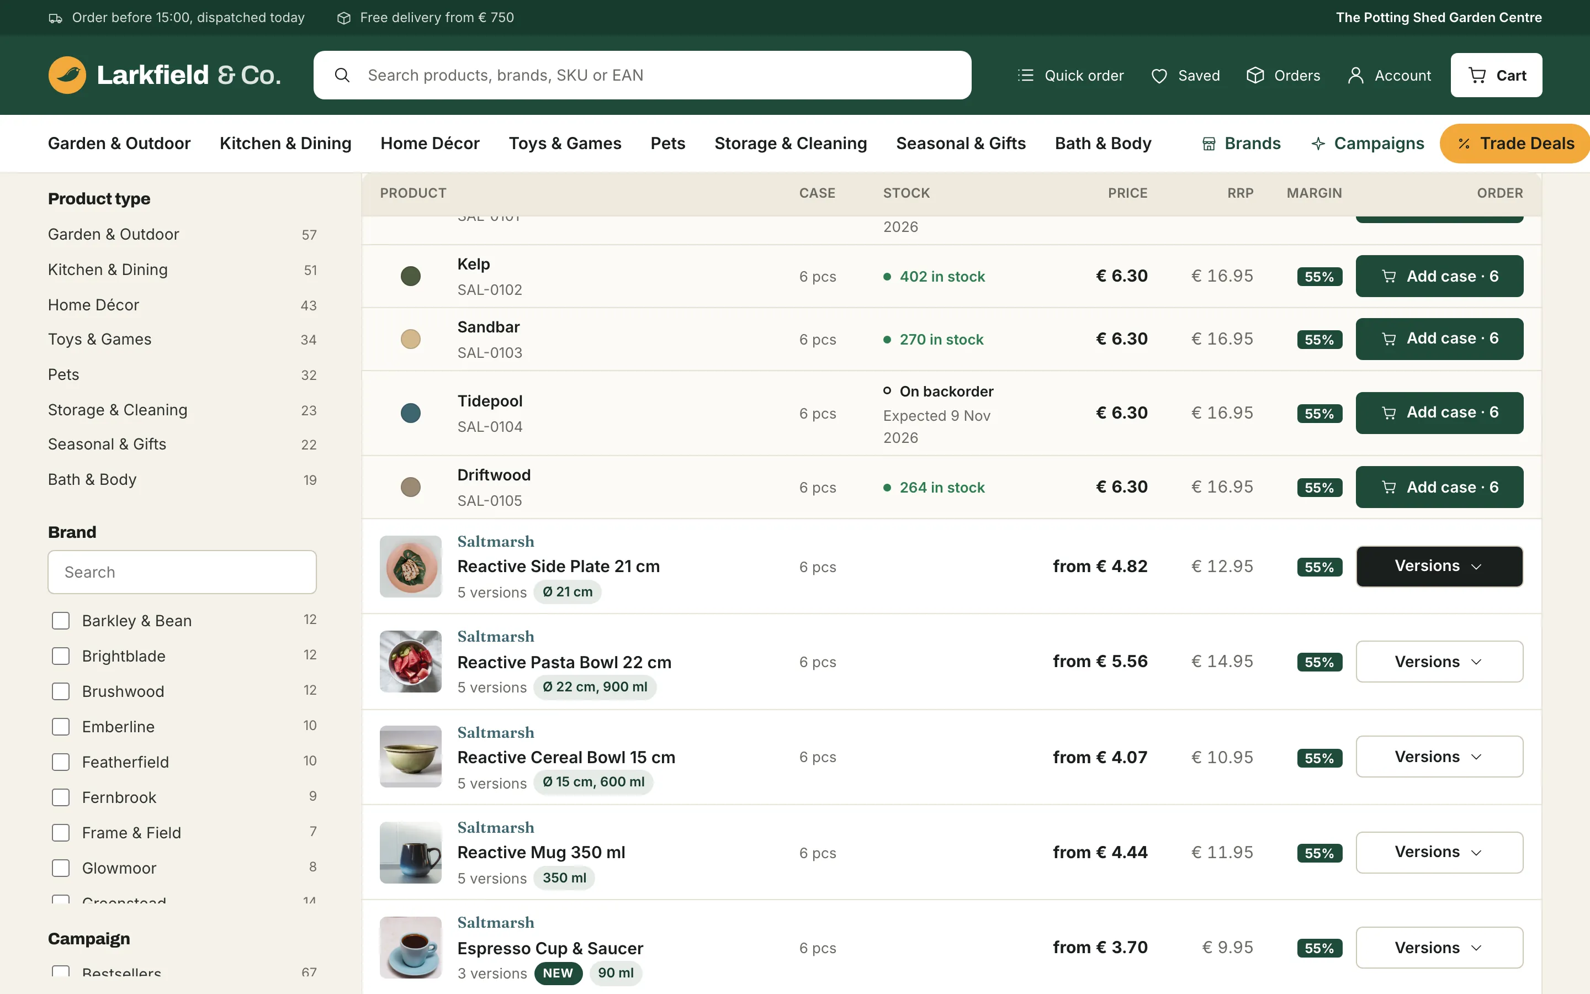The image size is (1590, 994).
Task: Expand Versions for Reactive Cereal Bowl
Action: click(x=1439, y=757)
